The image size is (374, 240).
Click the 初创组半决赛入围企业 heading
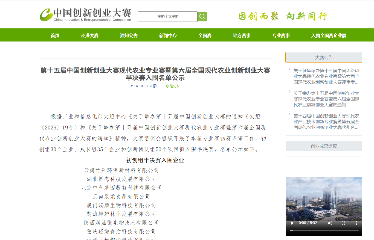coord(155,160)
